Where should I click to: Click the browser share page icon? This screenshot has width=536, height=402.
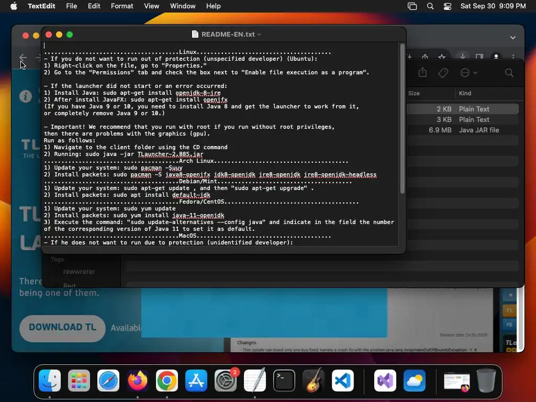(425, 57)
